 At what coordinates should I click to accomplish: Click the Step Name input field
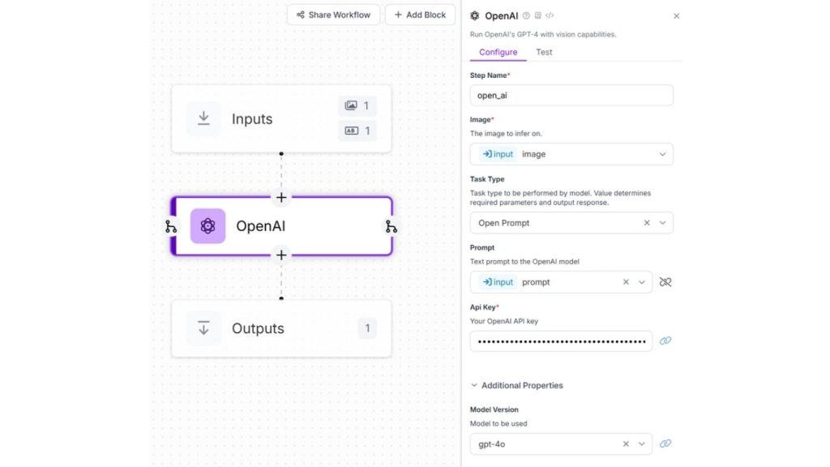pyautogui.click(x=571, y=96)
